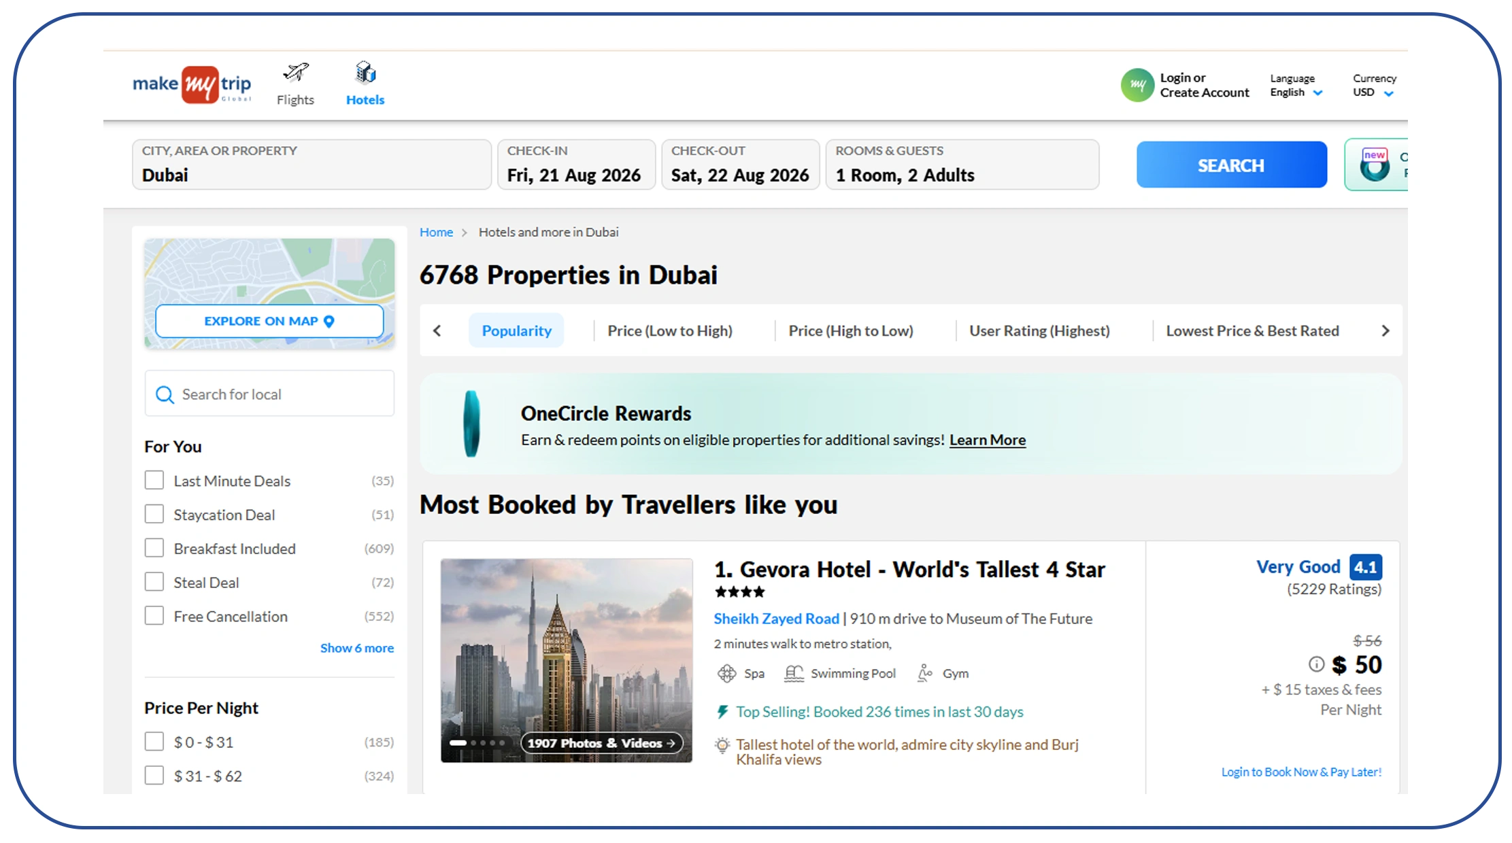
Task: Open the Flights airplane icon
Action: click(x=296, y=71)
